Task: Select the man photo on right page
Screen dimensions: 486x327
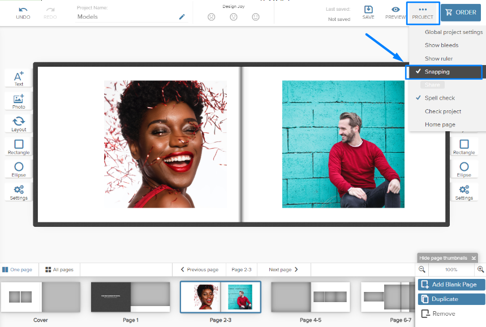Action: click(343, 144)
